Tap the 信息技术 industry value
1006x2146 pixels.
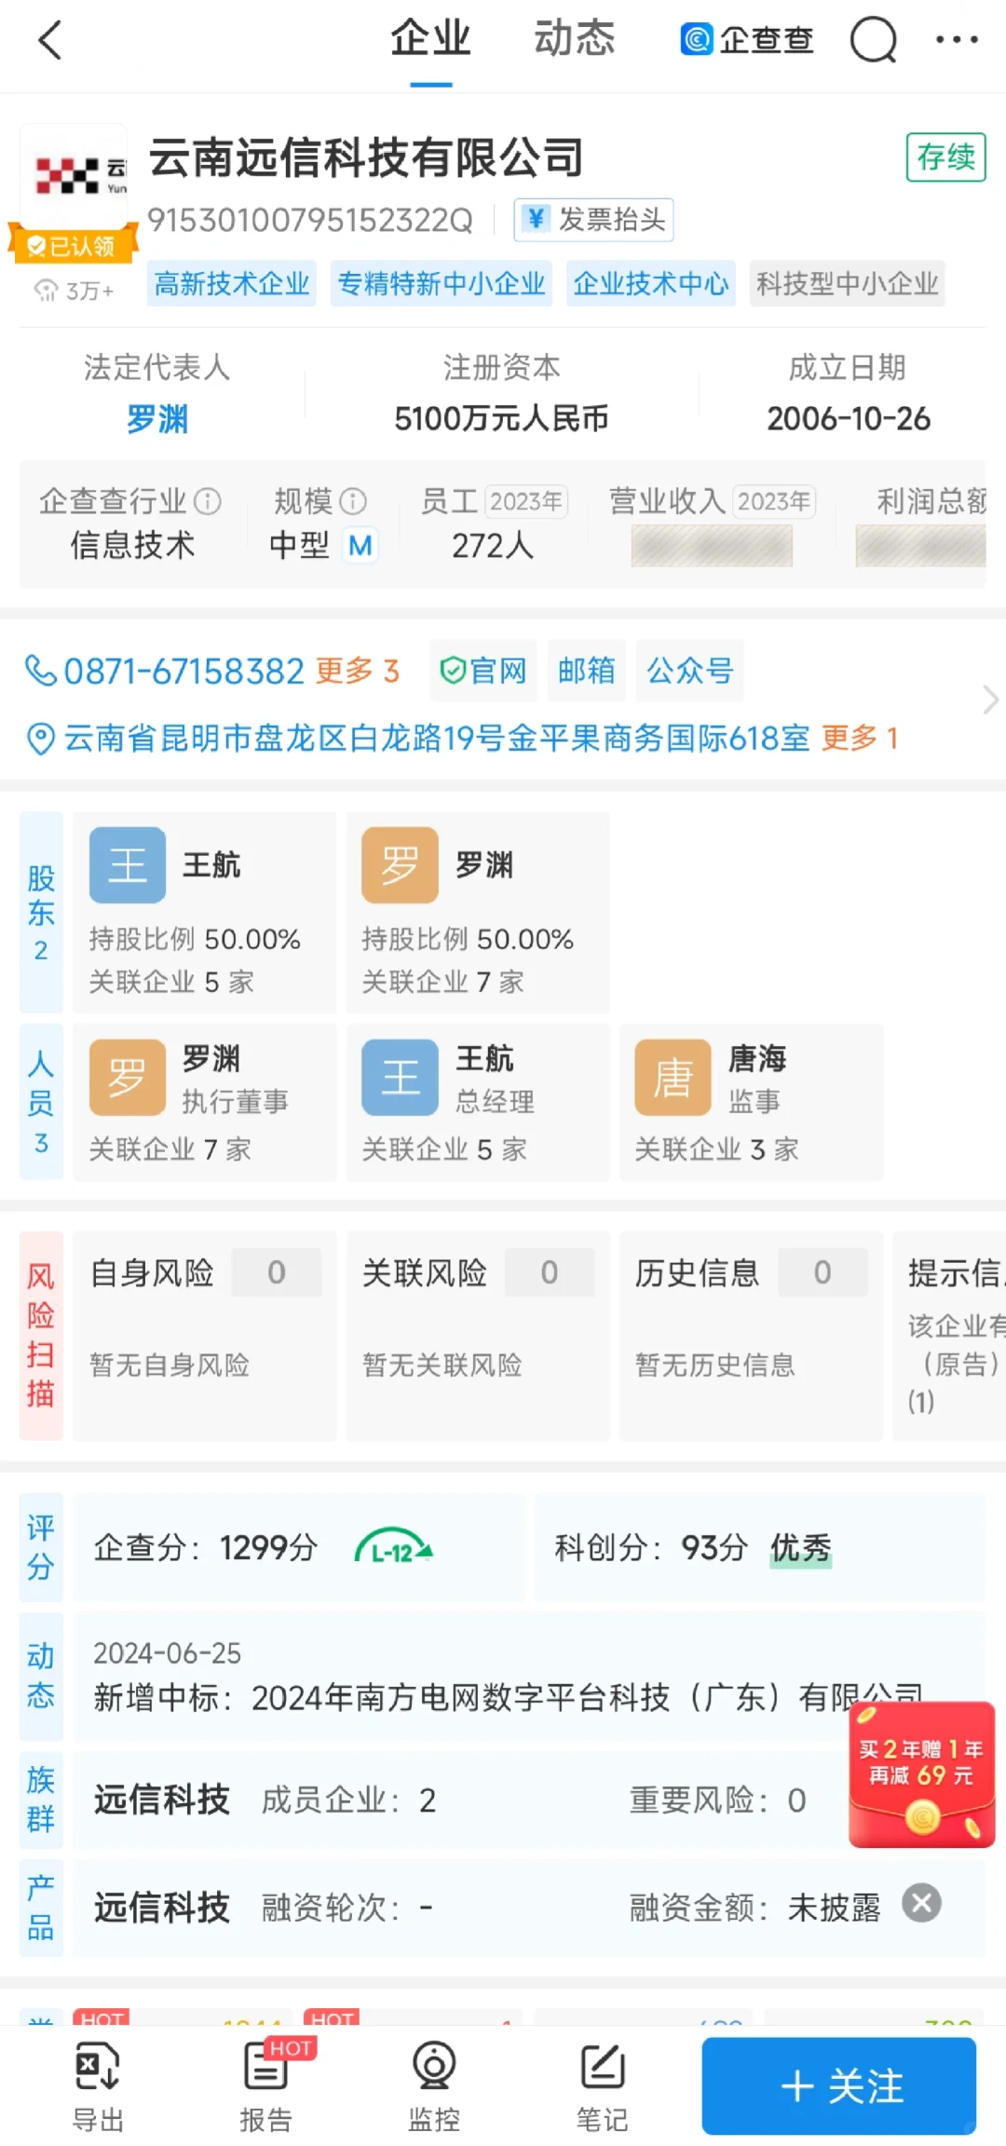pos(132,545)
